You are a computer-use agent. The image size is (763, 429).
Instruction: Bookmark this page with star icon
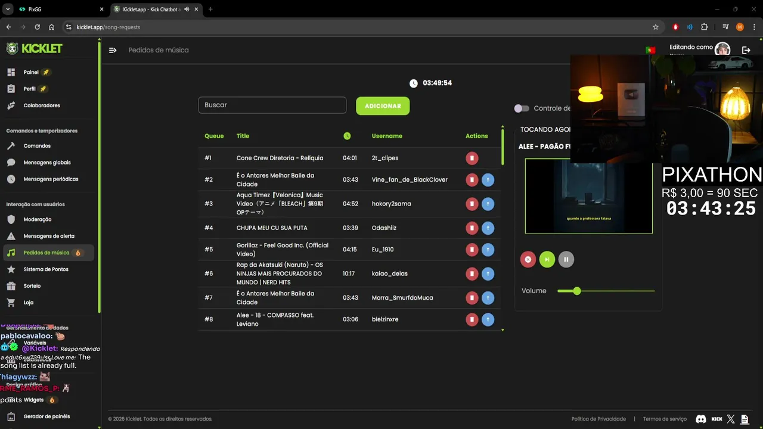coord(656,27)
